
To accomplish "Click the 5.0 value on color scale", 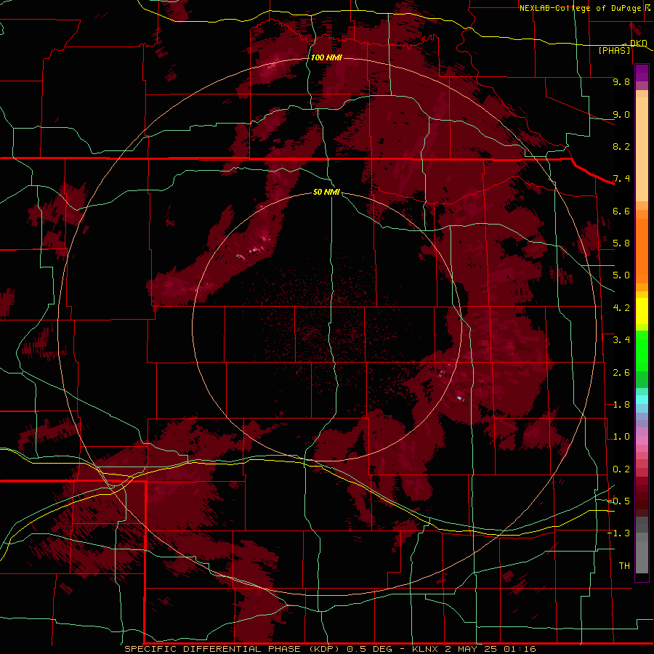I will [621, 275].
